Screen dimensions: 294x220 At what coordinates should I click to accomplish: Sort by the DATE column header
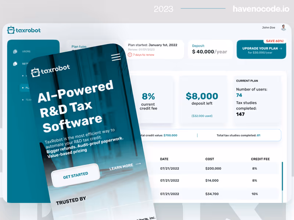pyautogui.click(x=164, y=159)
